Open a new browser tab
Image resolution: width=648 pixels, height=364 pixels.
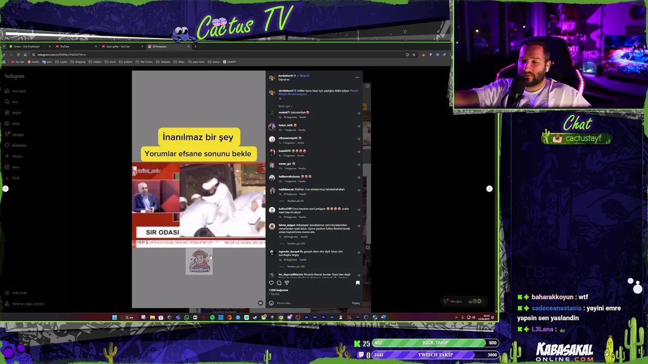[195, 47]
